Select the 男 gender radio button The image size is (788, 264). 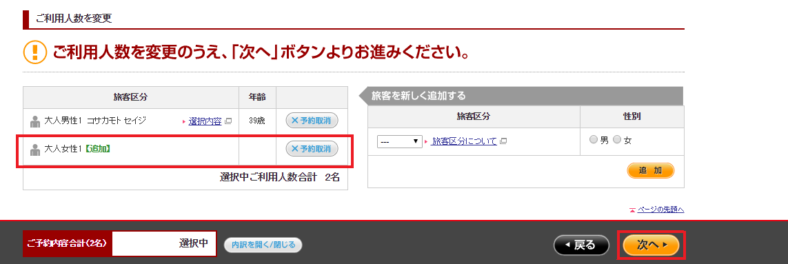[x=594, y=140]
